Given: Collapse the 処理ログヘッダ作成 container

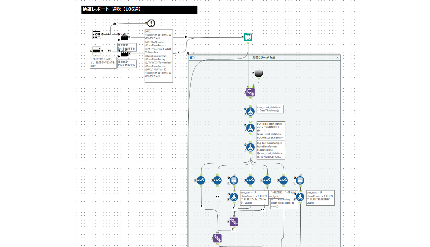Looking at the screenshot, I should click(x=337, y=58).
